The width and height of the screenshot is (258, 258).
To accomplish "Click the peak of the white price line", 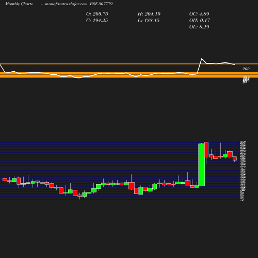I will point(202,59).
